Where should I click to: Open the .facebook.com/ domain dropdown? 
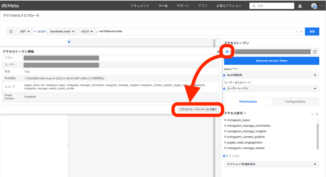click(x=62, y=31)
